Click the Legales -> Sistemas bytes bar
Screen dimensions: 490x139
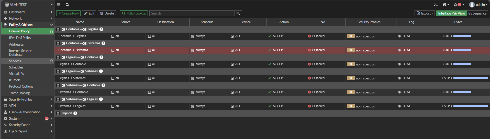(471, 78)
